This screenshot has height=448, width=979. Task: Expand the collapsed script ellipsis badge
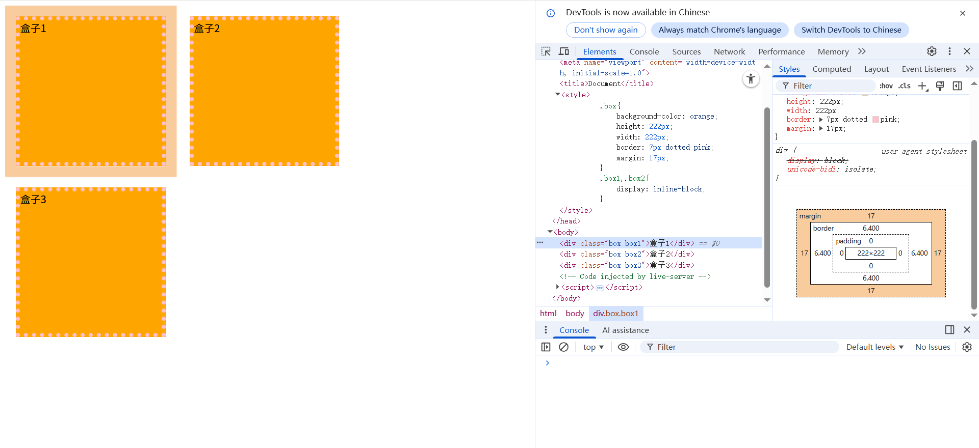(x=600, y=288)
